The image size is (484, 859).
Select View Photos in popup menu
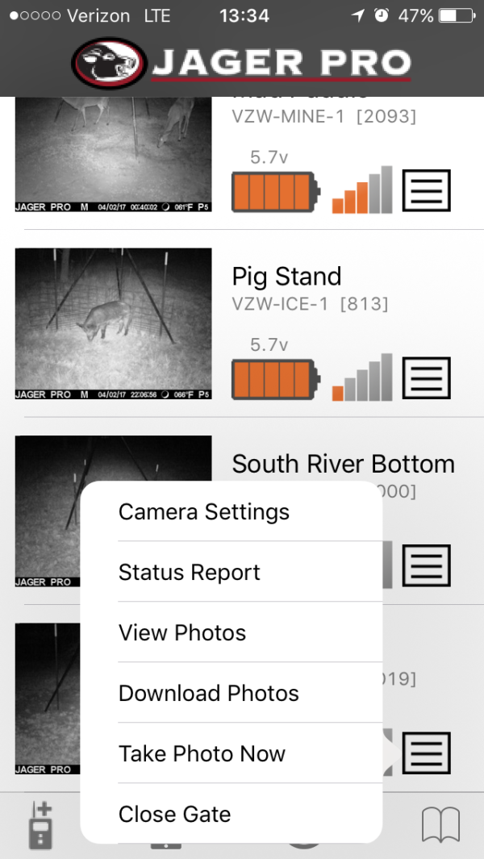[x=182, y=633]
